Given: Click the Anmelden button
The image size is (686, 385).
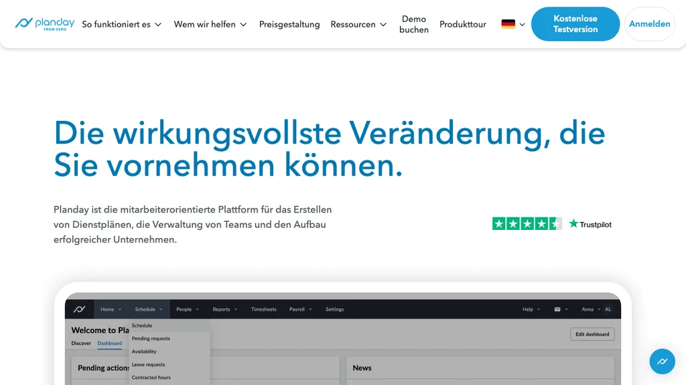Looking at the screenshot, I should tap(649, 24).
